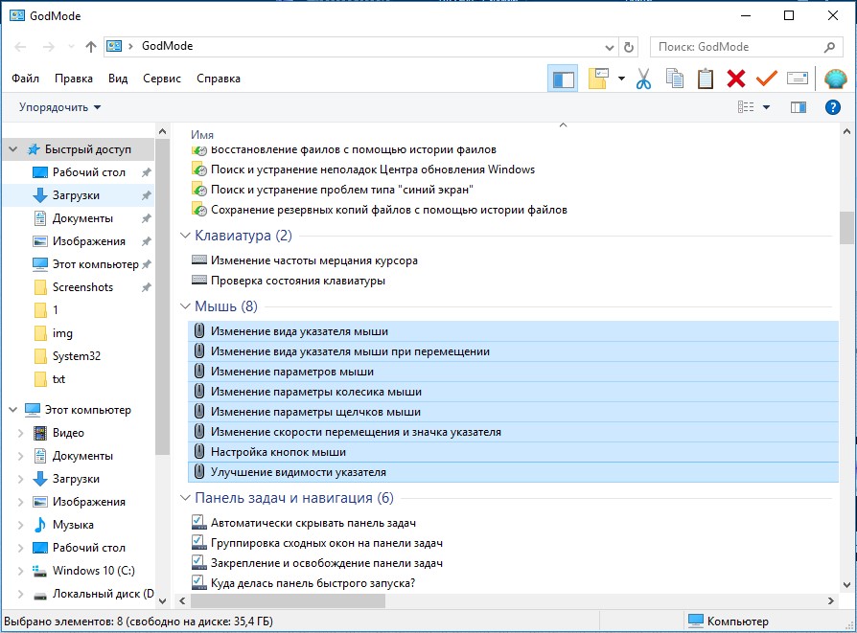
Task: Click the Cut scissors toolbar icon
Action: coord(644,79)
